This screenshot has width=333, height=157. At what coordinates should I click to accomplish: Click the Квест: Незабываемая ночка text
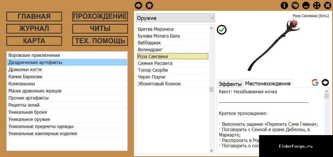tap(248, 92)
